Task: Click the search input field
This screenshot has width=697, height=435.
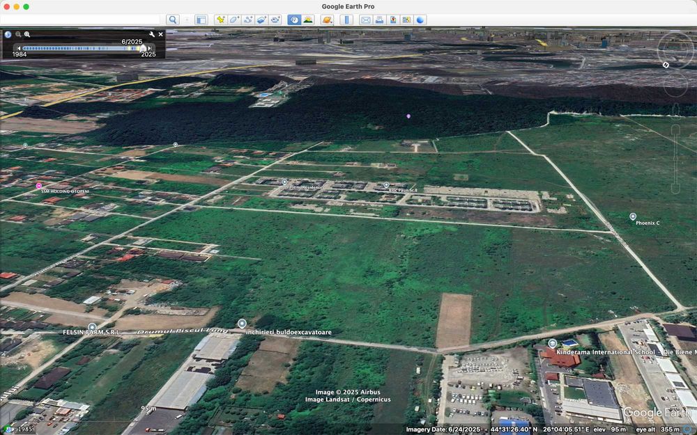Action: (x=80, y=19)
